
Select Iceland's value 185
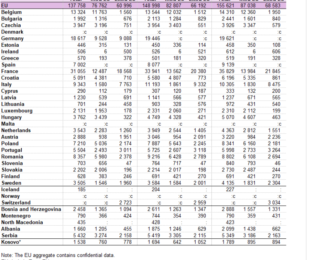click(x=81, y=190)
